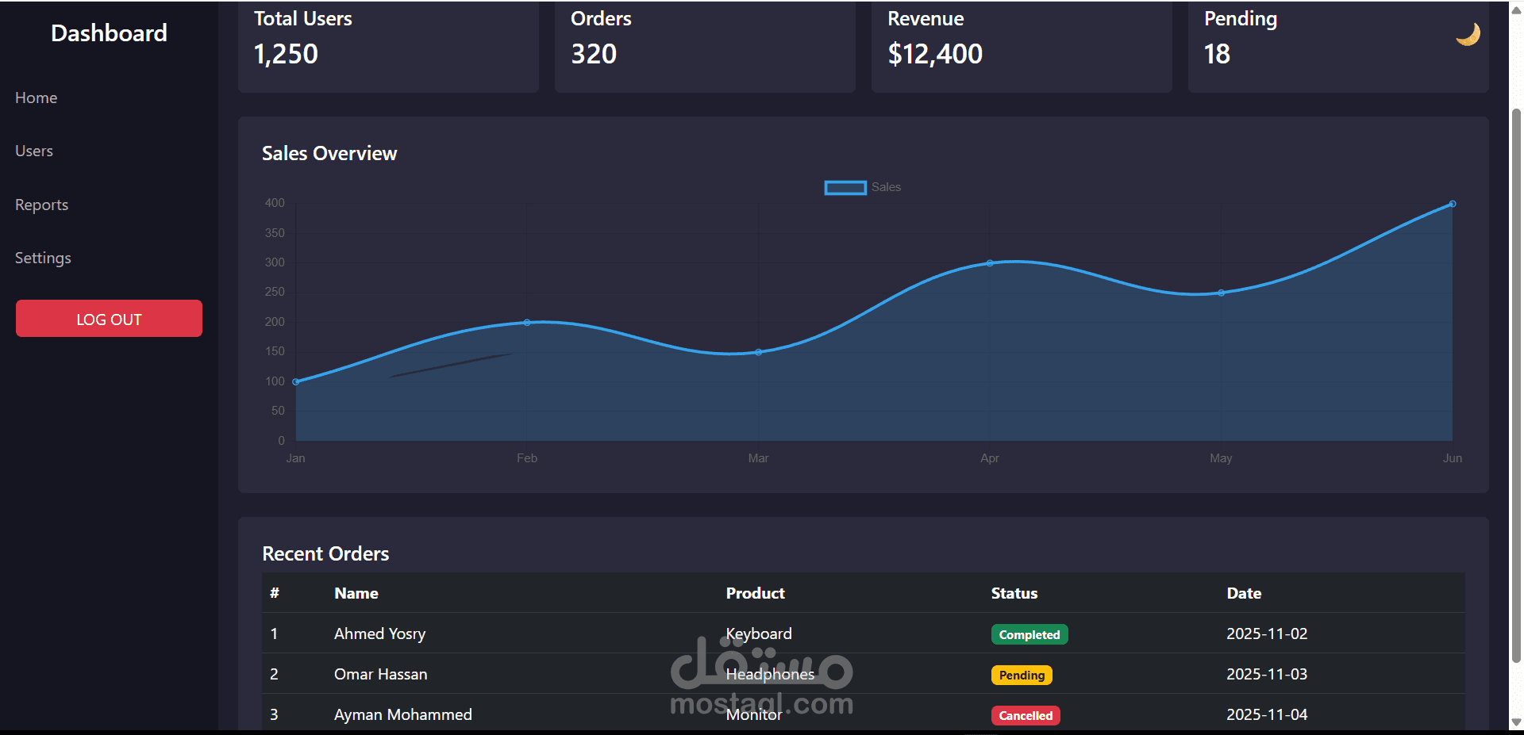Open the Settings sidebar item
Screen dimensions: 1524x735
tap(44, 258)
